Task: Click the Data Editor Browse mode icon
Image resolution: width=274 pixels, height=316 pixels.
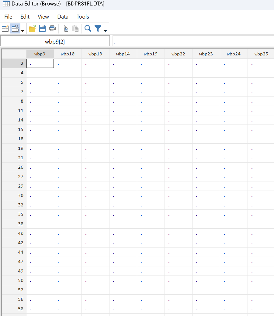Action: point(15,29)
